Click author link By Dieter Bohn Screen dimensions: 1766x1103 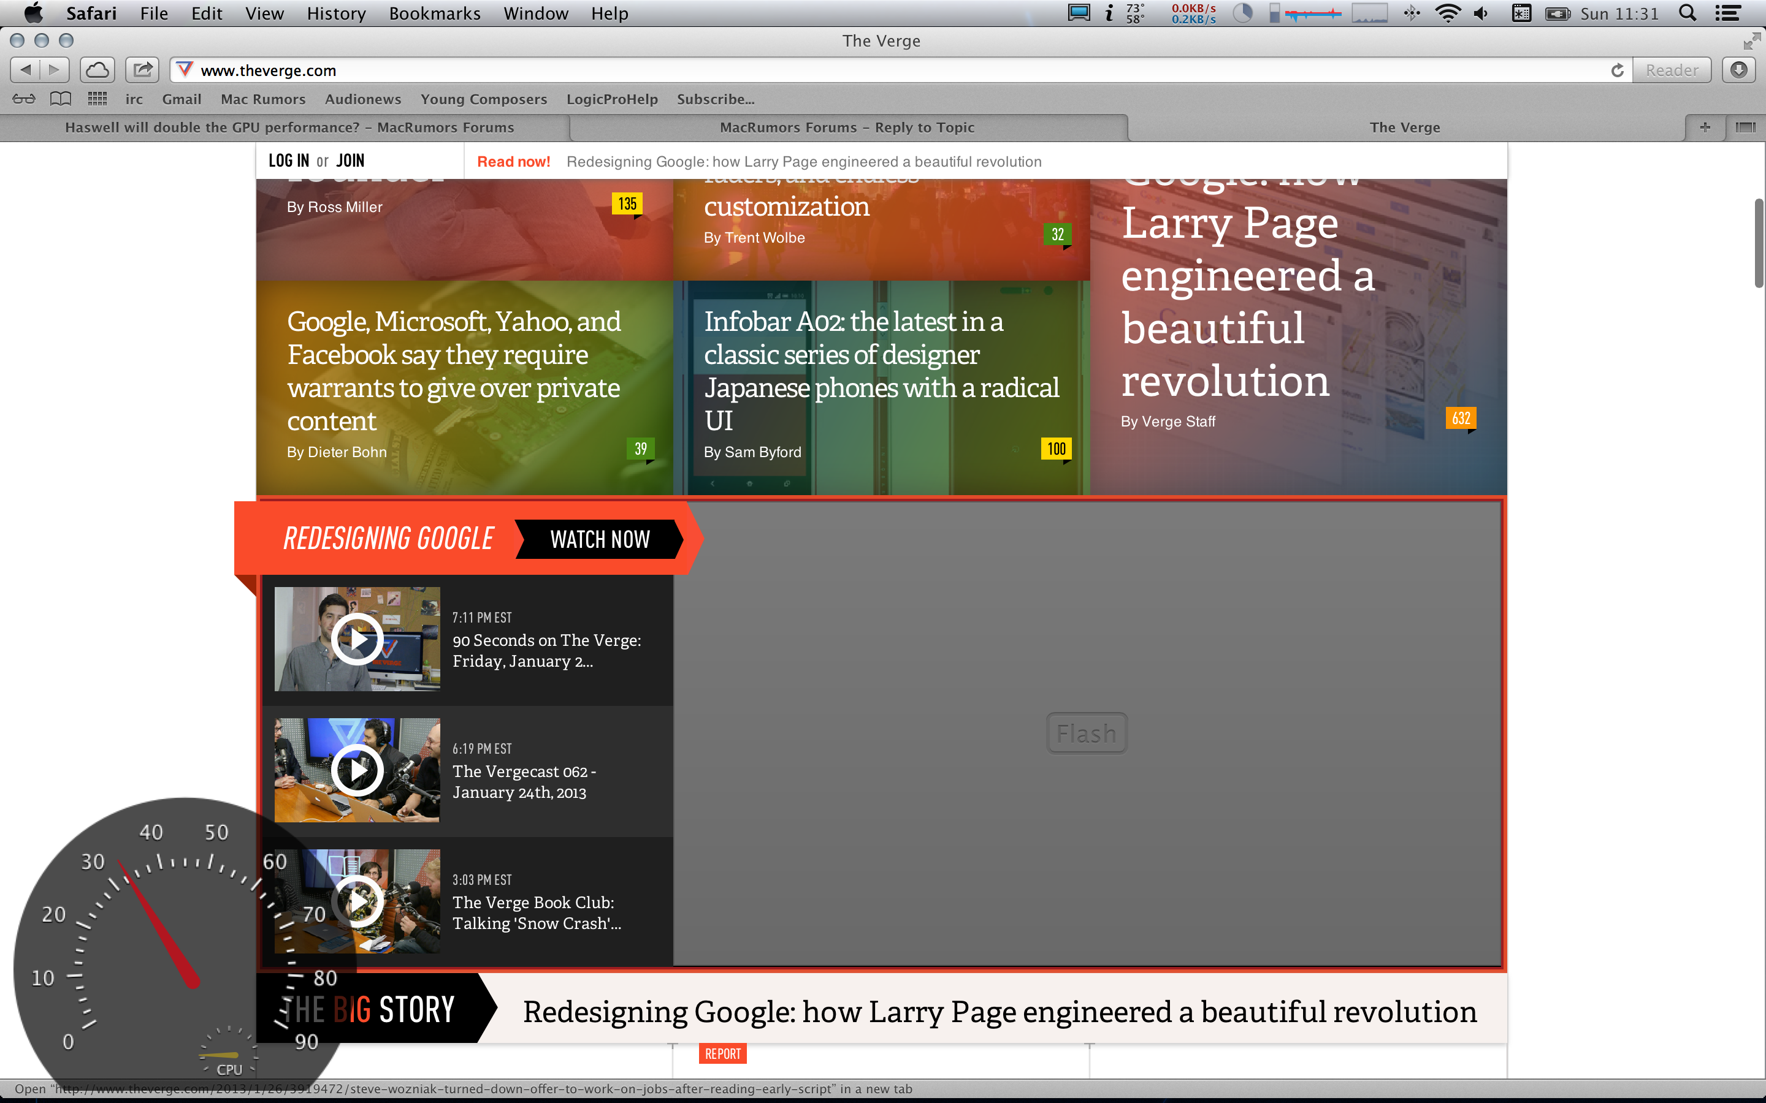pyautogui.click(x=337, y=452)
